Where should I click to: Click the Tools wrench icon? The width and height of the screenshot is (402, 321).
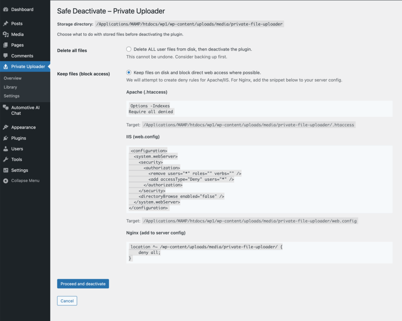tap(5, 160)
